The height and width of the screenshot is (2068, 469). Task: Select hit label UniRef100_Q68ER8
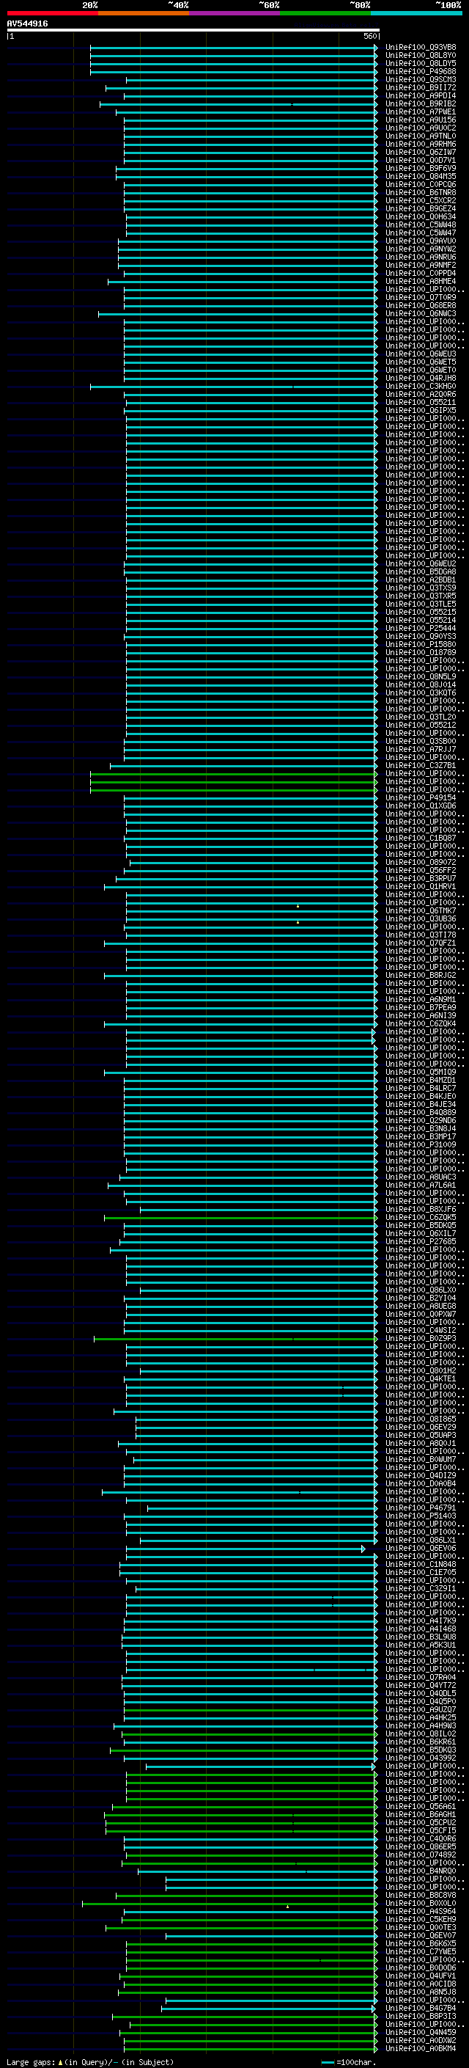tap(420, 305)
